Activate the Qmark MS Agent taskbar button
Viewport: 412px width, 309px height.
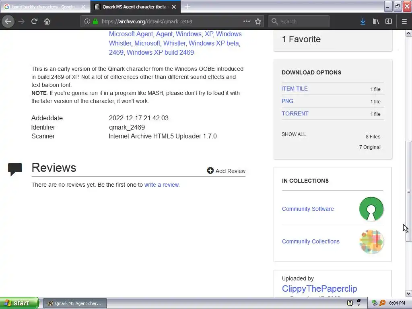coord(74,303)
